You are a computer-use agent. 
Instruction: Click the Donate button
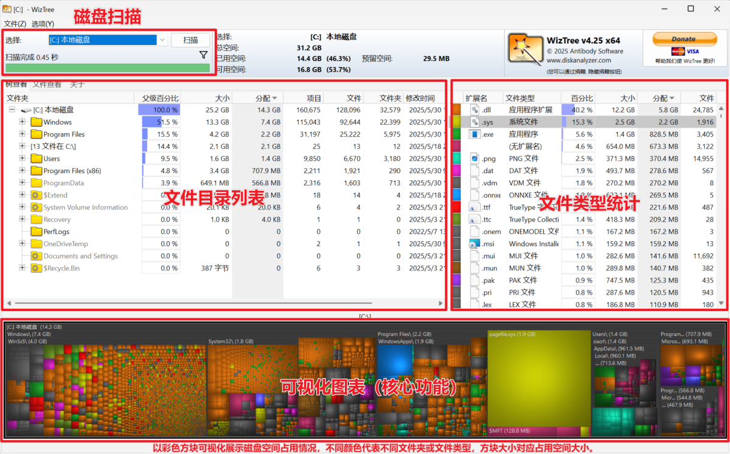coord(684,39)
